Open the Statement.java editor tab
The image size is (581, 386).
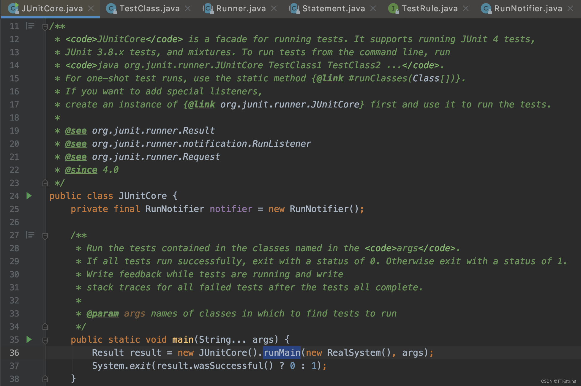(x=333, y=8)
